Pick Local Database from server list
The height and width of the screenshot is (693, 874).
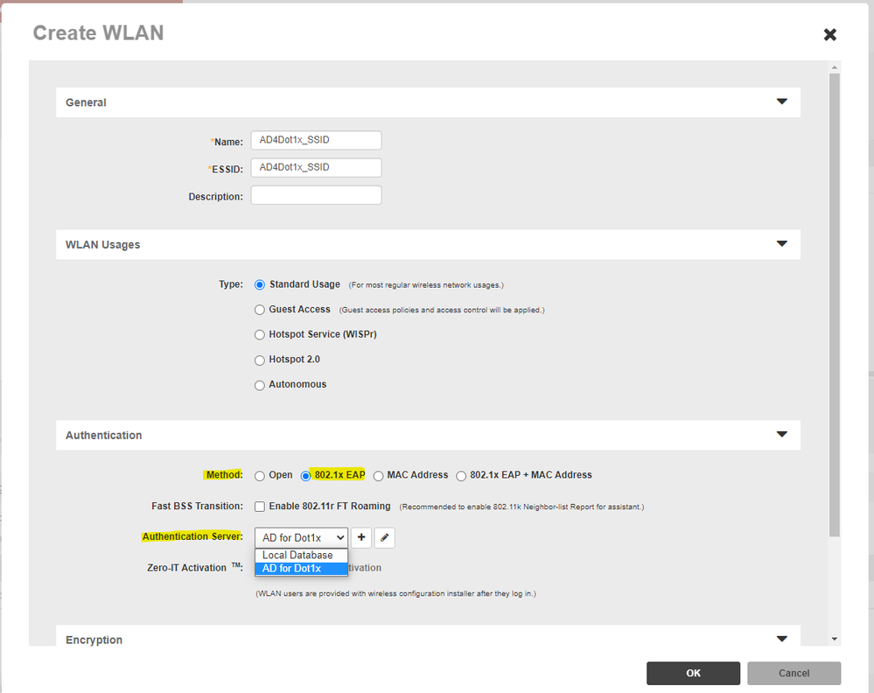pos(302,556)
